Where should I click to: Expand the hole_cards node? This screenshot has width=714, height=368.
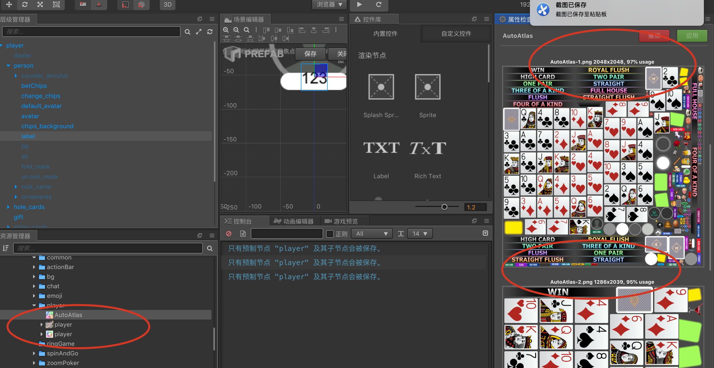coord(8,207)
